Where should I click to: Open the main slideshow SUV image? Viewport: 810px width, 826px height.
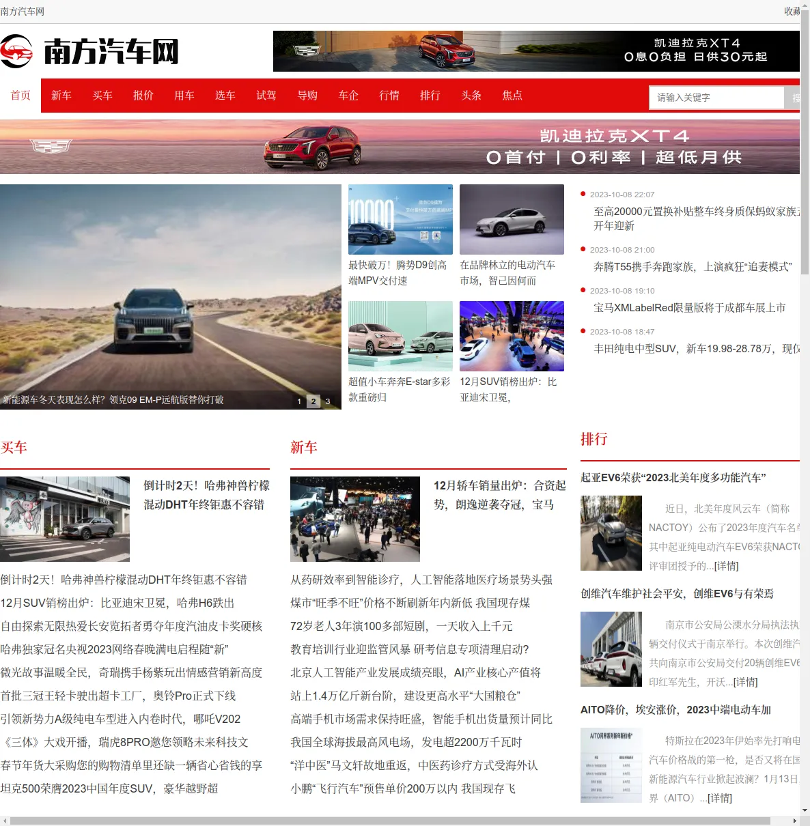tap(171, 297)
